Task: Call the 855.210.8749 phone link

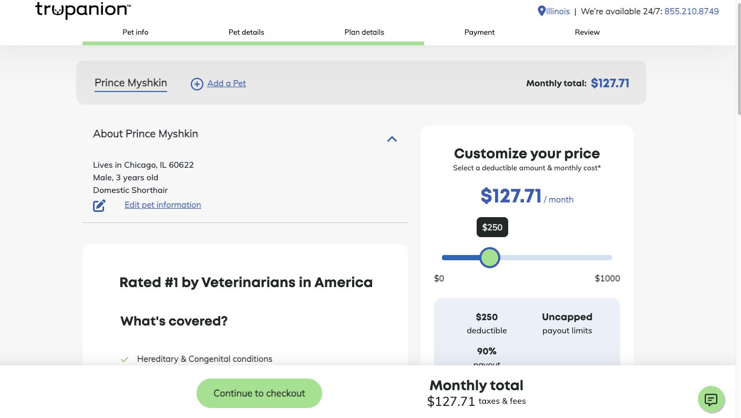Action: (691, 11)
